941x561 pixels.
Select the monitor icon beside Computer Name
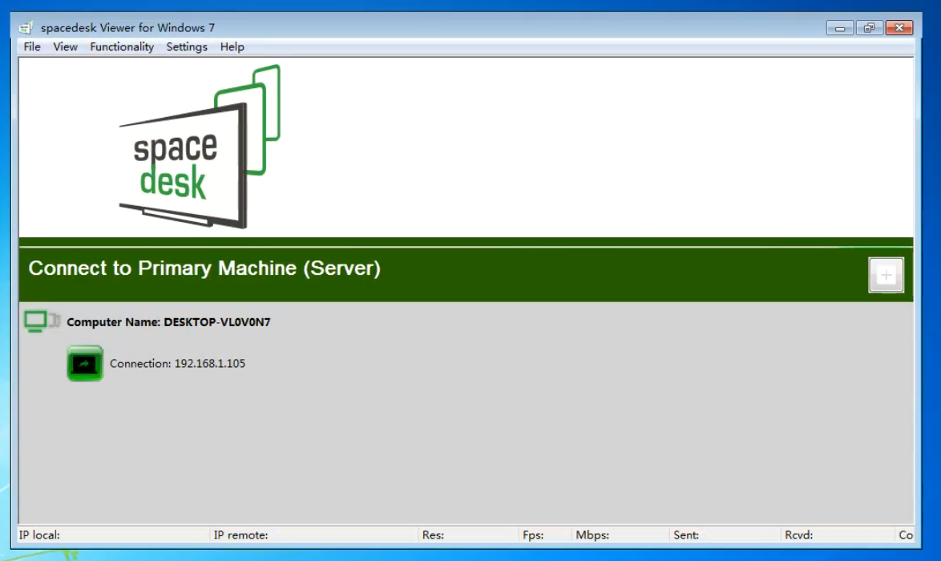pos(42,321)
